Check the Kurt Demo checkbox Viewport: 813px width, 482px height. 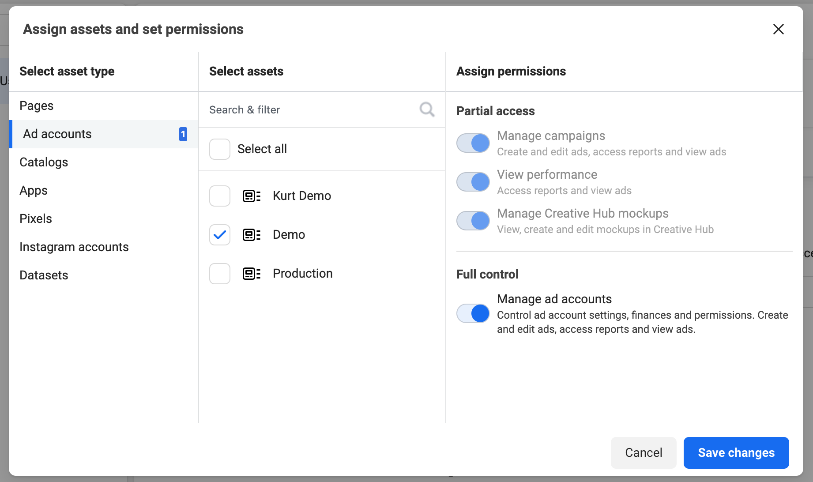coord(220,196)
